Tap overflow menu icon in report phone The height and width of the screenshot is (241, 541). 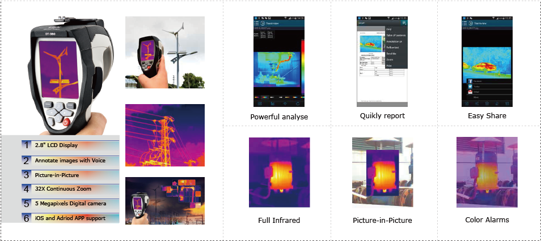click(x=405, y=23)
